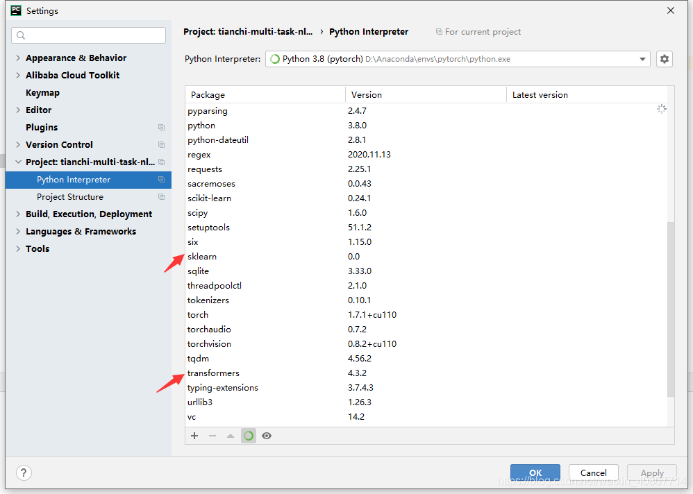Click the uninstall package minus icon
Viewport: 693px width, 494px height.
coord(212,436)
